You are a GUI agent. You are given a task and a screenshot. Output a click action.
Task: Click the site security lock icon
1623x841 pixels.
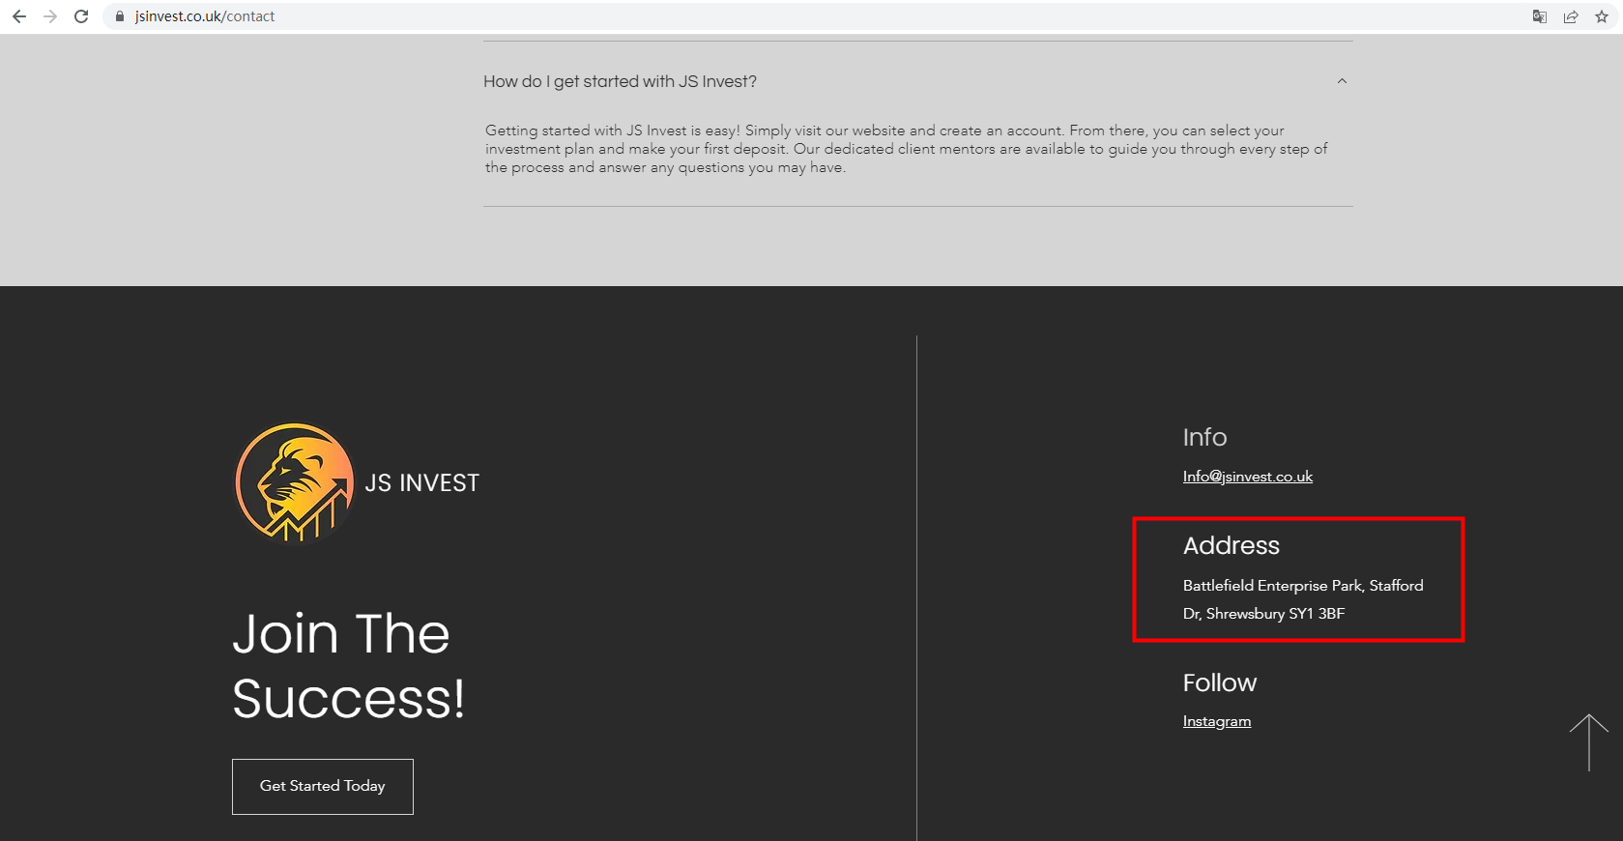pyautogui.click(x=120, y=16)
